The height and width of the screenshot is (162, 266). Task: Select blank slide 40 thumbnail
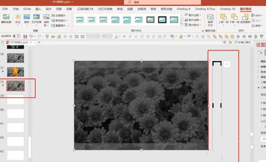16,113
